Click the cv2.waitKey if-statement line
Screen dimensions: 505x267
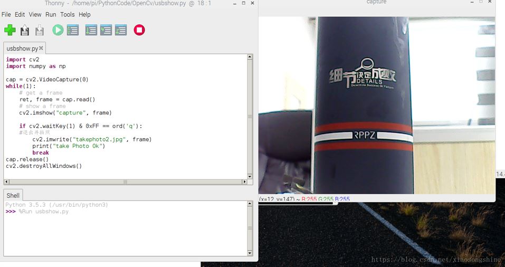point(81,126)
